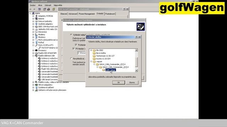Viewport: 227px width, 127px height.
Task: Click the Print toolbar icon in Device Manager
Action: tap(49, 9)
